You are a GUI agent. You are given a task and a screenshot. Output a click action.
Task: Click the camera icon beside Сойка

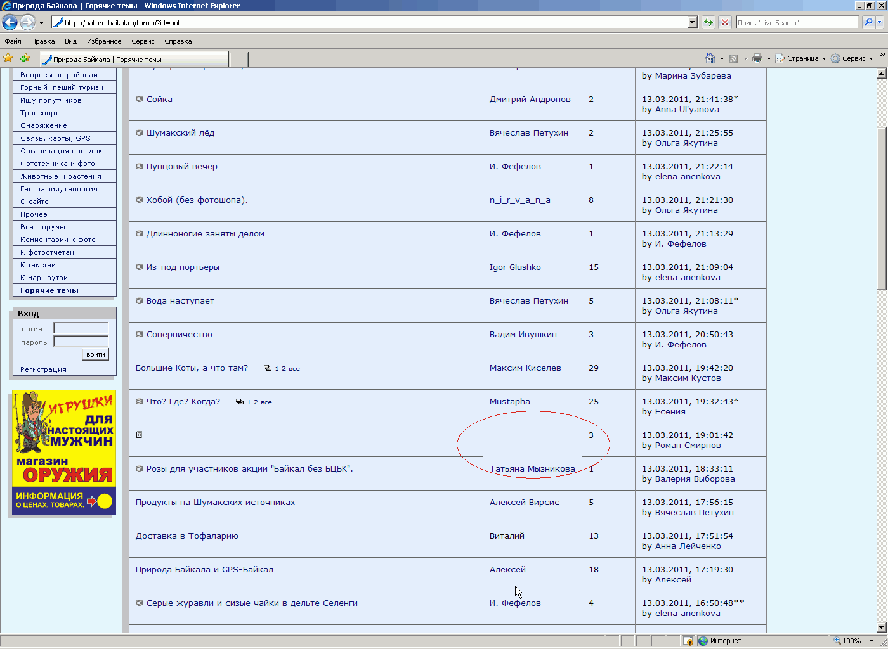140,99
